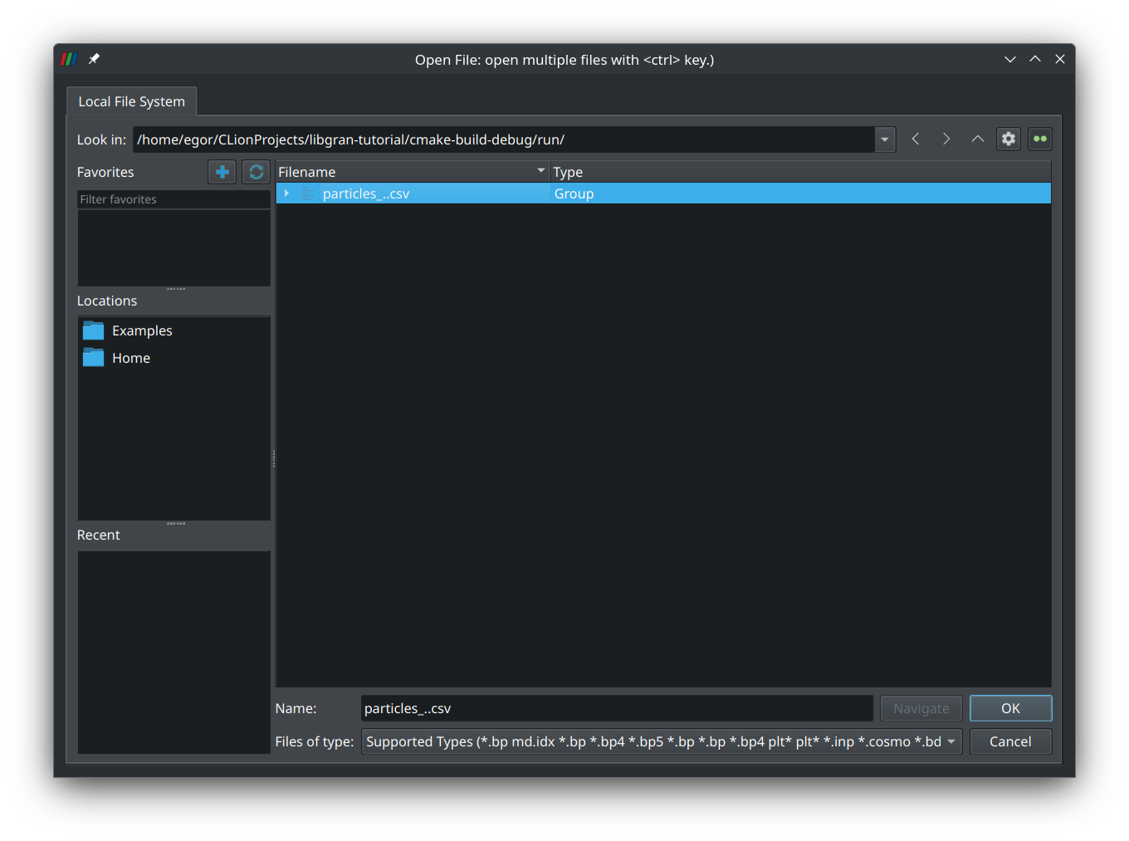The height and width of the screenshot is (841, 1129).
Task: Click the pin icon in the title bar
Action: [94, 59]
